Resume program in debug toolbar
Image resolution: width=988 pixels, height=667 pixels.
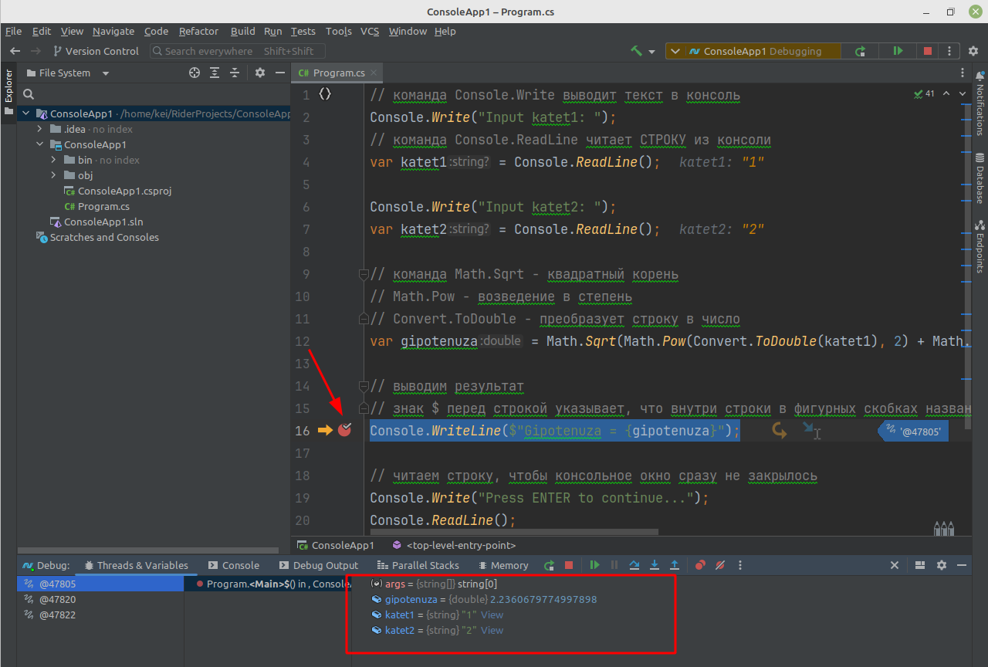coord(594,565)
